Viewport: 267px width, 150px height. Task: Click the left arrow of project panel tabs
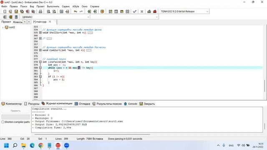tap(25, 22)
